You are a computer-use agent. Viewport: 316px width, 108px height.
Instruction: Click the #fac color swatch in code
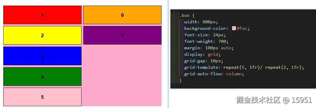coord(234,28)
